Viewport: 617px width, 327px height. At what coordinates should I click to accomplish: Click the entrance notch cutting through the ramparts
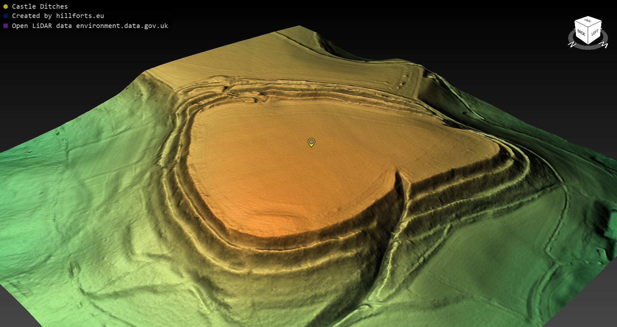(x=399, y=180)
